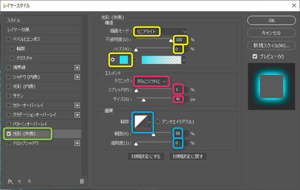Close the レイヤースタイル dialog
The image size is (300, 190).
[294, 5]
